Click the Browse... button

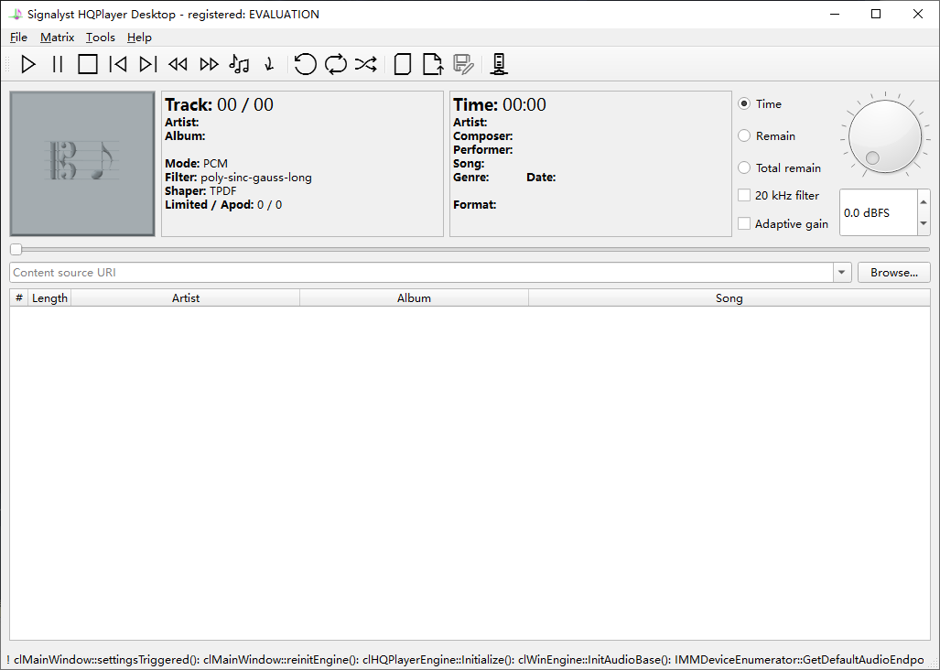point(893,273)
